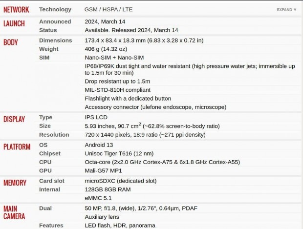Screen dimensions: 303x229
Task: Click the Dual camera label
Action: pyautogui.click(x=45, y=208)
